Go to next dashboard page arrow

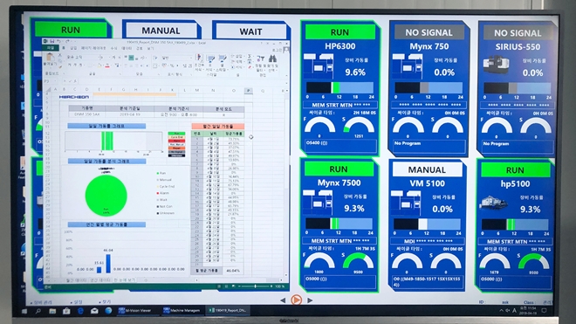click(x=310, y=300)
